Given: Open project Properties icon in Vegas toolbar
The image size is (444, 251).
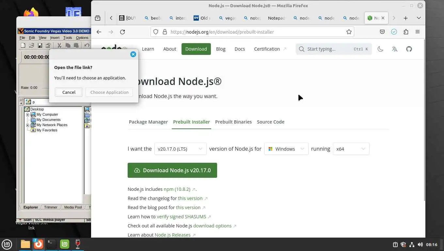Looking at the screenshot, I should (48, 45).
